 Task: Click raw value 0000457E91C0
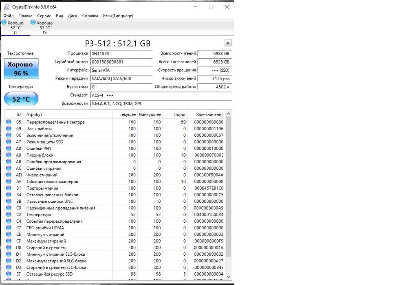coord(209,188)
